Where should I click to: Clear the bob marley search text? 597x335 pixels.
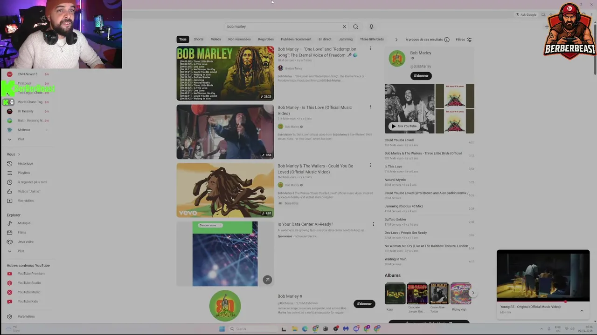[x=344, y=27]
